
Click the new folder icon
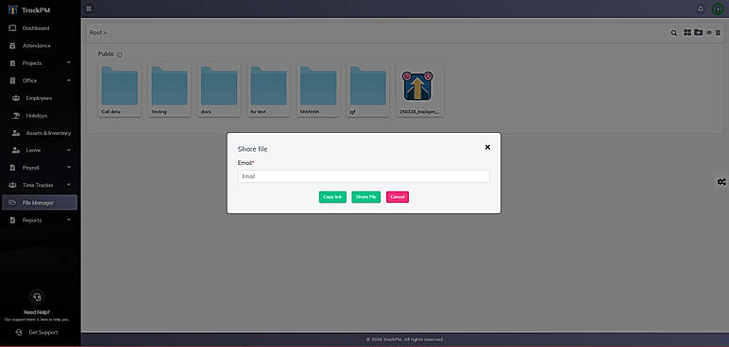[699, 32]
